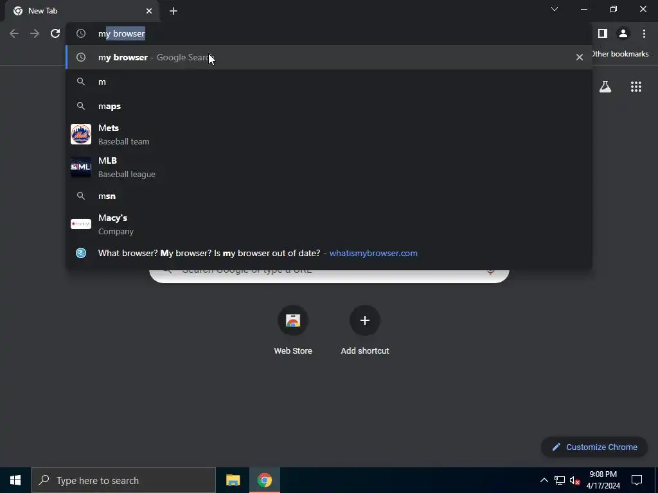Open the whatismybrowser.com suggestion
The width and height of the screenshot is (658, 493).
[x=329, y=253]
